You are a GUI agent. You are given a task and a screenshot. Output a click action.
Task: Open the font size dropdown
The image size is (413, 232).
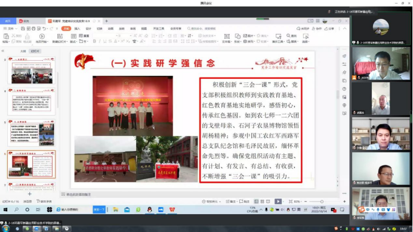[x=130, y=36]
